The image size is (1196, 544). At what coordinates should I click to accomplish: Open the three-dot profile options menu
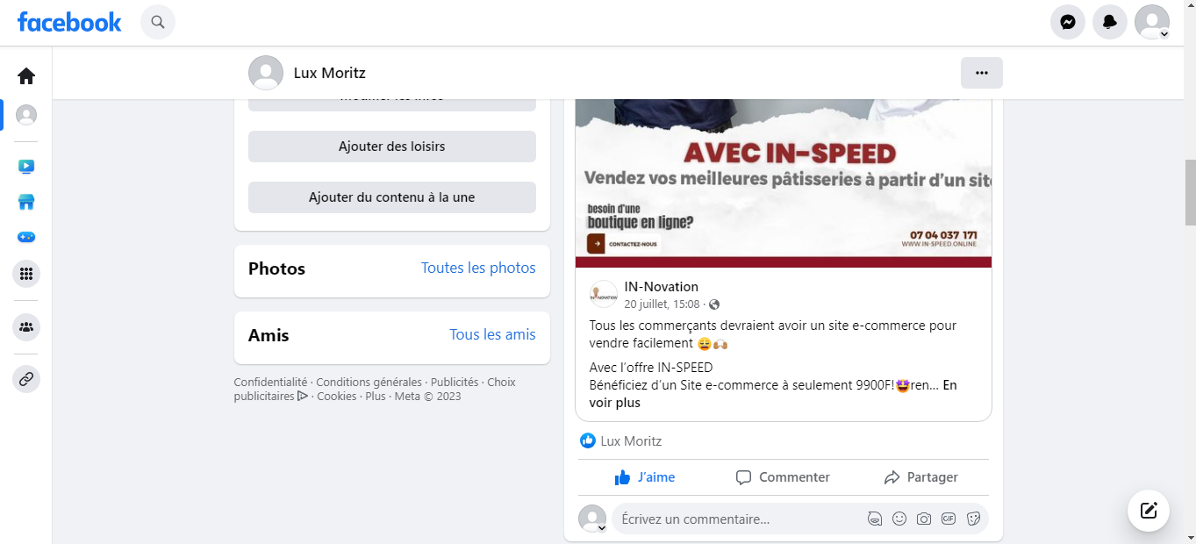(x=981, y=73)
